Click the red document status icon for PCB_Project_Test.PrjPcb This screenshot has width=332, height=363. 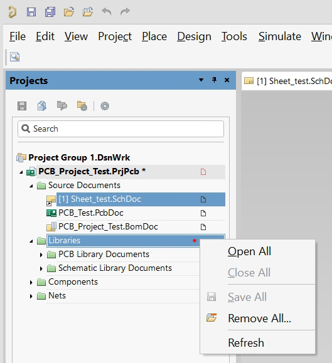pos(203,172)
